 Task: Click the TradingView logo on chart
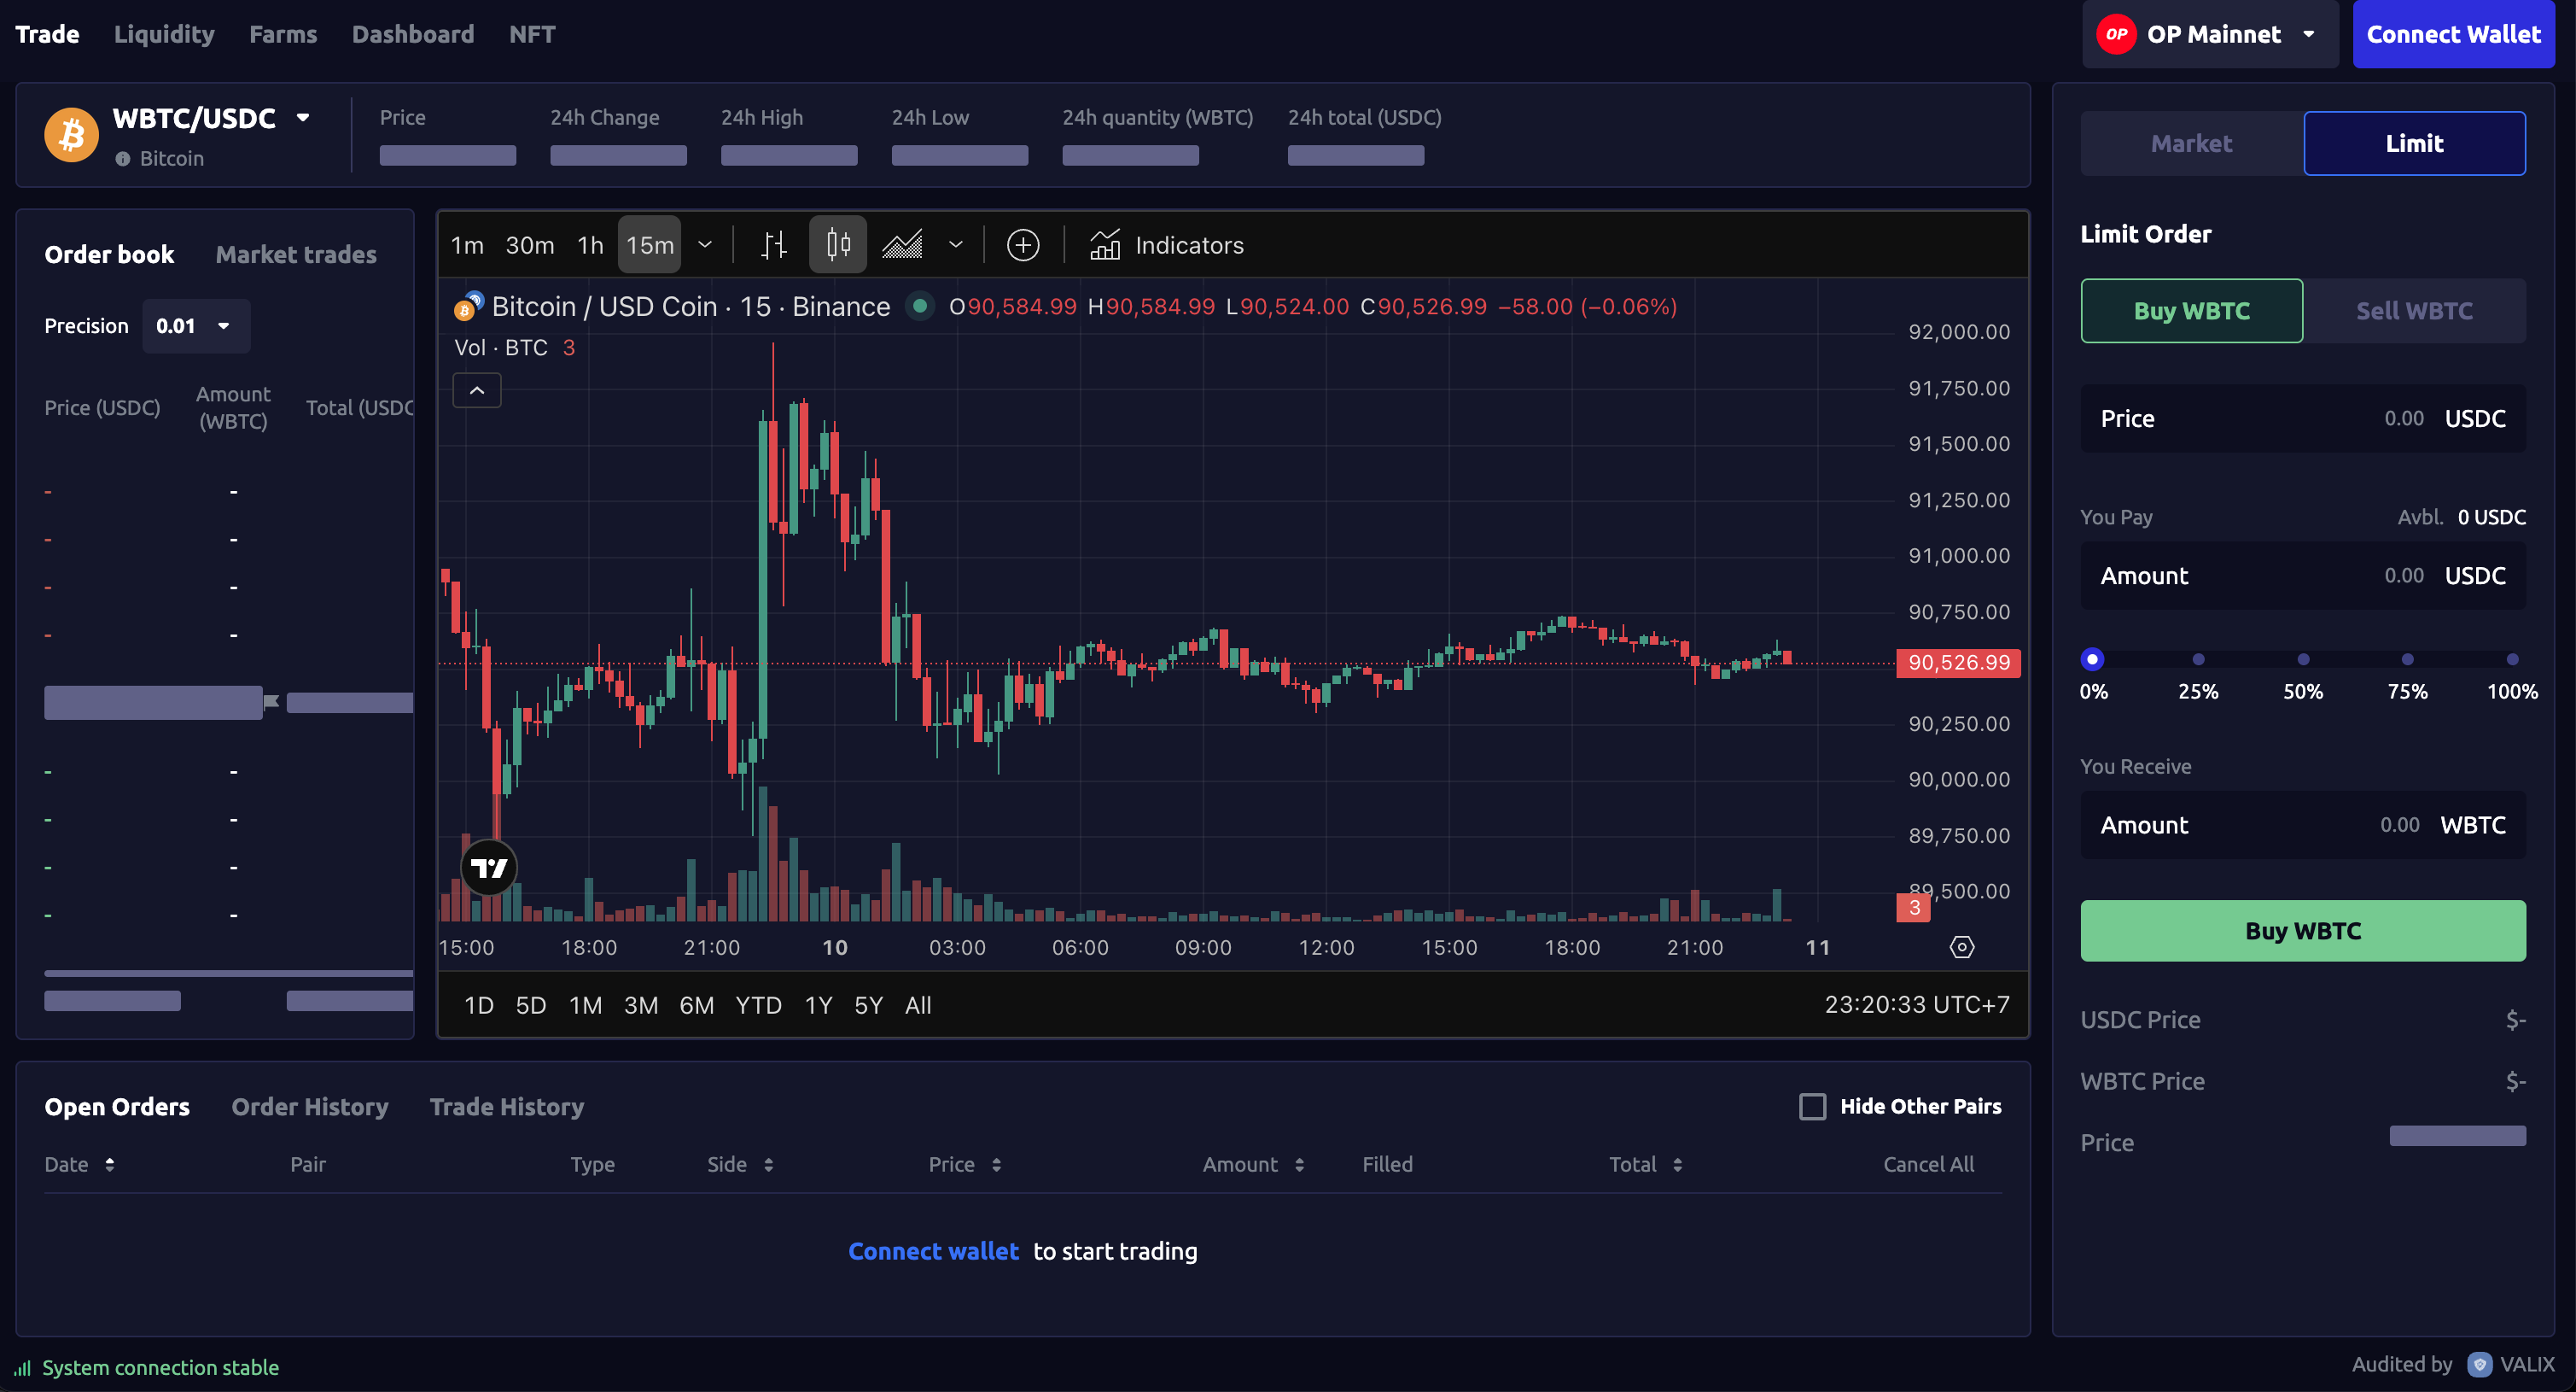click(489, 868)
